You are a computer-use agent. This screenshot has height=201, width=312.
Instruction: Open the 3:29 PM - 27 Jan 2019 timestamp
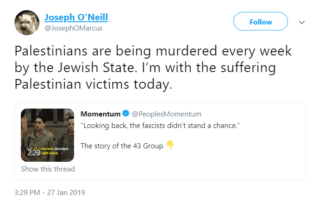(x=50, y=193)
